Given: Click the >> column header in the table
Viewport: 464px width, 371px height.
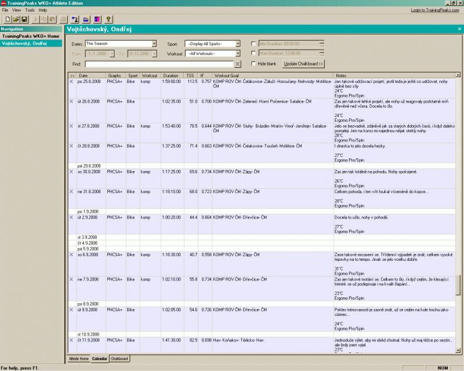Looking at the screenshot, I should [x=72, y=75].
